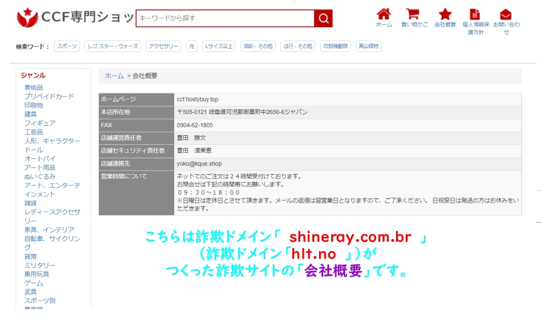The image size is (541, 319).
Task: Select the スポーツ search keyword tag
Action: [x=67, y=46]
